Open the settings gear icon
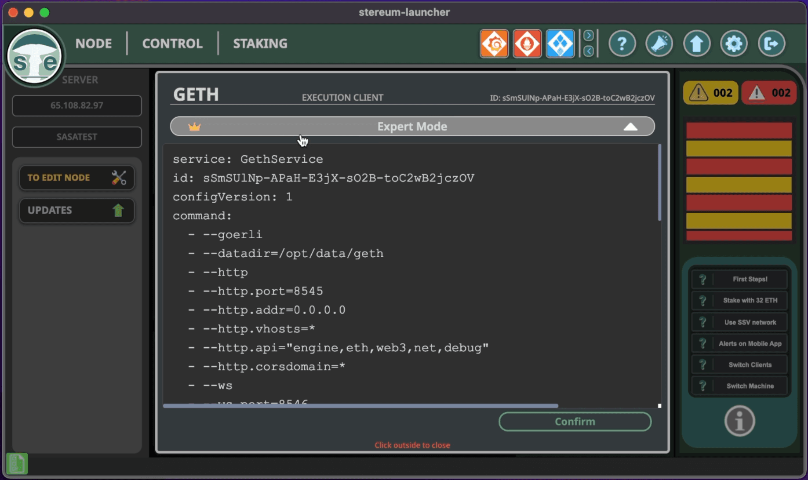The width and height of the screenshot is (808, 480). (x=734, y=44)
